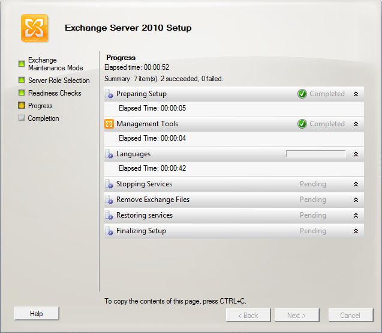Viewport: 382px width, 333px height.
Task: Collapse the Languages section
Action: pos(356,154)
